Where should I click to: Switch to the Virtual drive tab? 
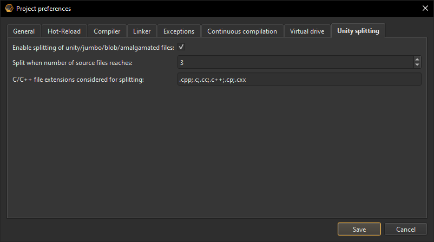click(x=307, y=31)
